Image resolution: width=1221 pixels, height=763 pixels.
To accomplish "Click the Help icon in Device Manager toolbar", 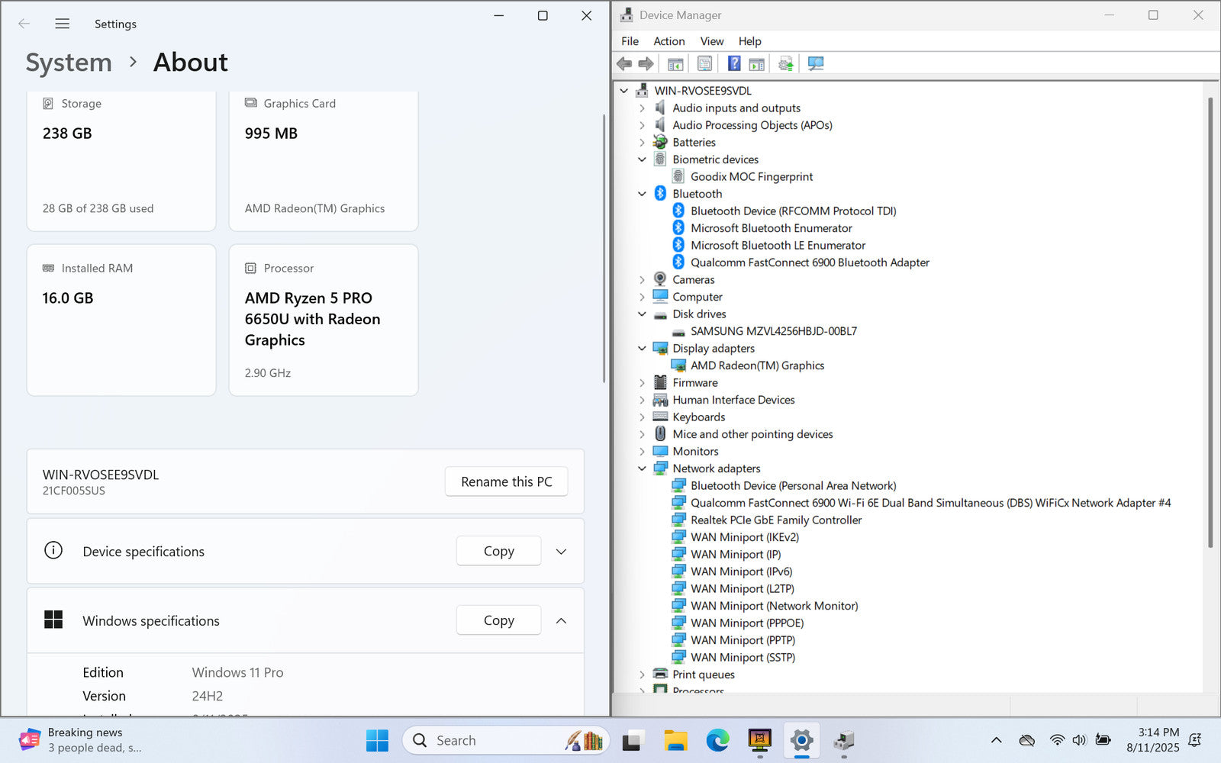I will 733,64.
